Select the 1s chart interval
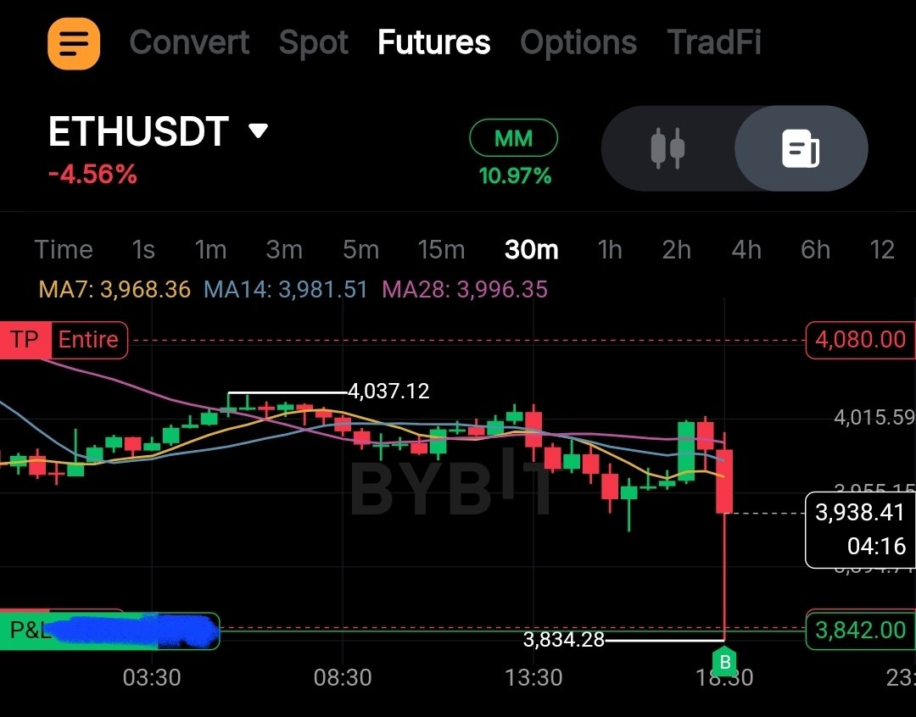Image resolution: width=916 pixels, height=717 pixels. [143, 250]
